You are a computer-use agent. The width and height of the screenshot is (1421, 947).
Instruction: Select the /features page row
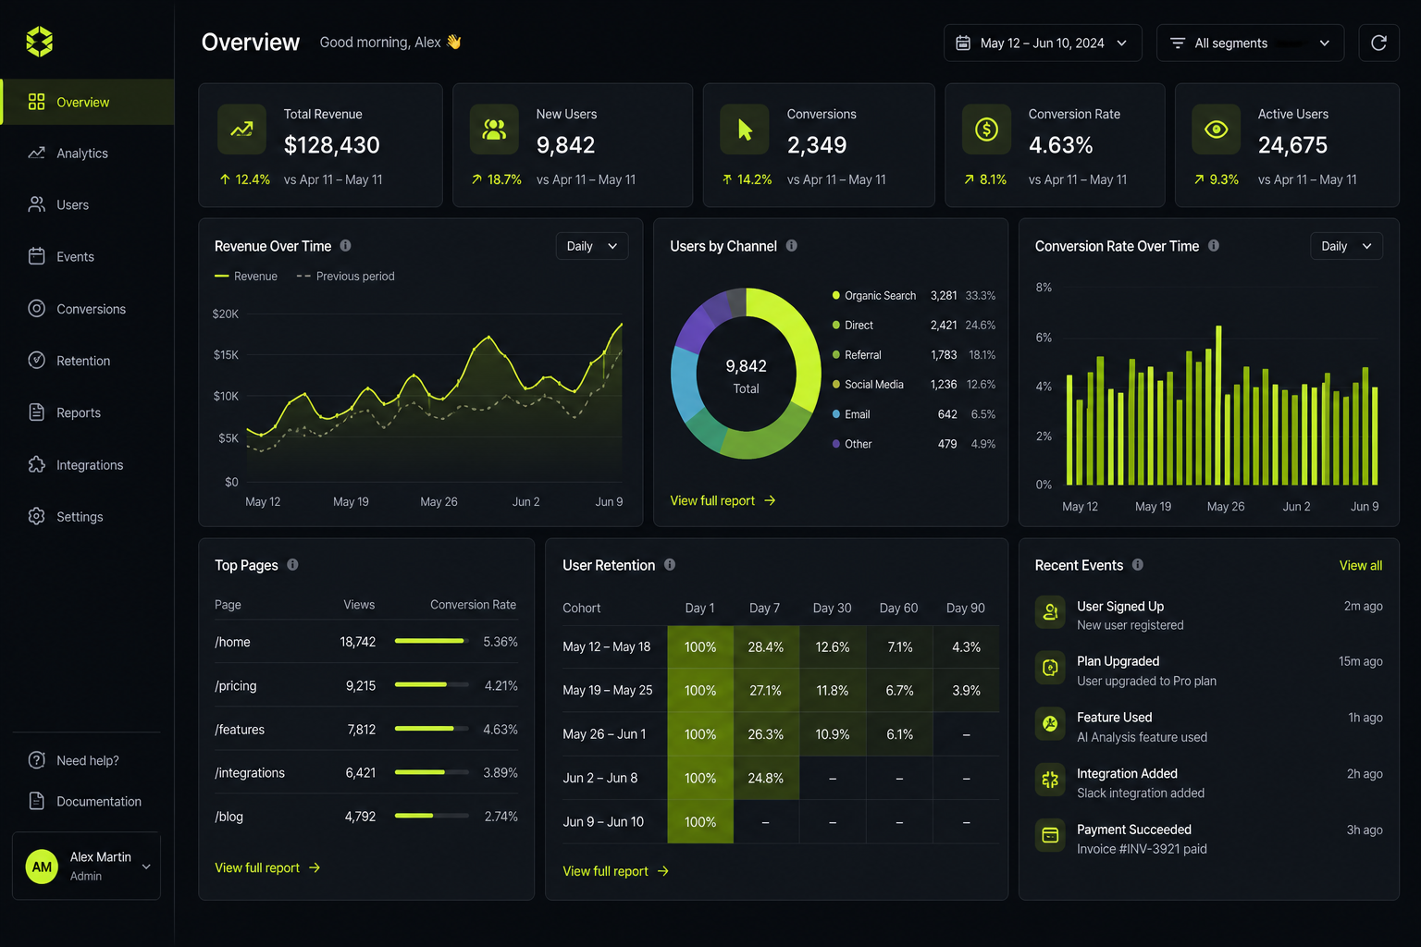[x=366, y=730]
